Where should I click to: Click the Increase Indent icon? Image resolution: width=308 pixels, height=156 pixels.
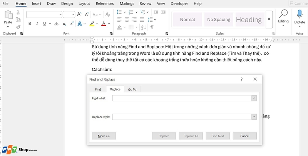[x=163, y=12]
